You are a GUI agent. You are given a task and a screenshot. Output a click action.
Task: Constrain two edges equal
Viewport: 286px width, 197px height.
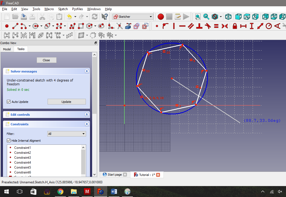coord(215,26)
